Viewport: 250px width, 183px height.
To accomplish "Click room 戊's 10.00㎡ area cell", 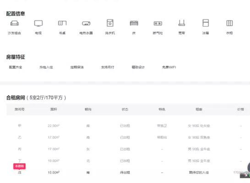I will tap(53, 172).
